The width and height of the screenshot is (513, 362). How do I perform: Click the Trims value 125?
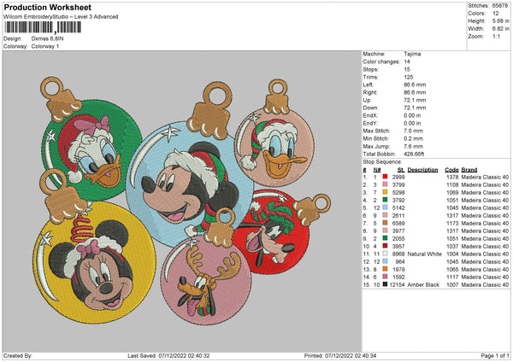409,77
